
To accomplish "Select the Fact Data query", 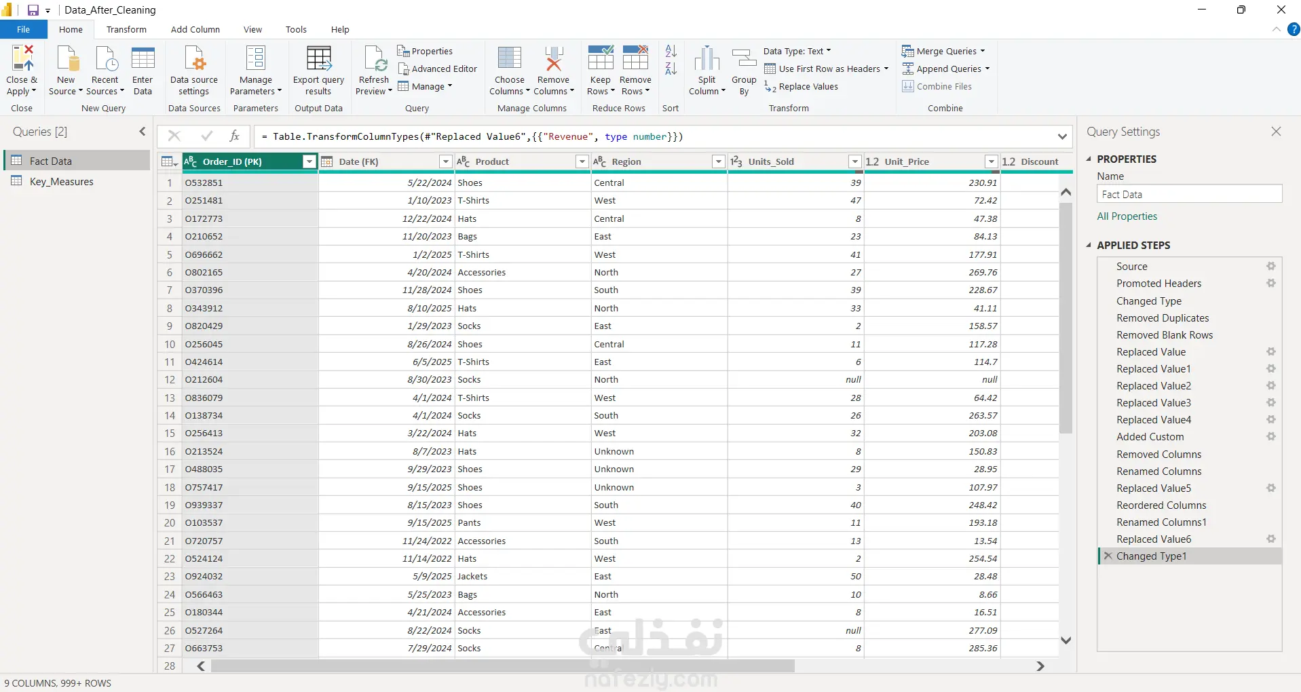I will tap(77, 161).
